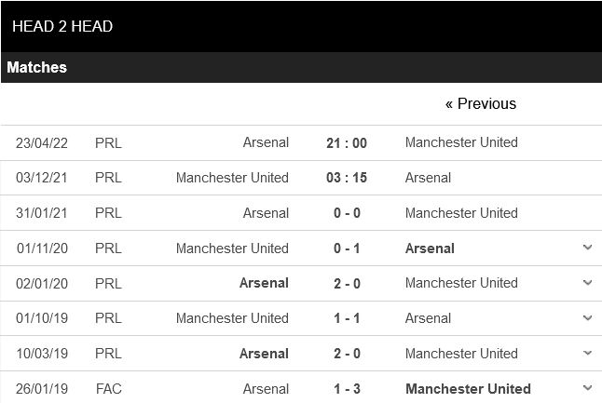602x403 pixels.
Task: Expand the 02/01/20 match row chevron
Action: pyautogui.click(x=587, y=283)
